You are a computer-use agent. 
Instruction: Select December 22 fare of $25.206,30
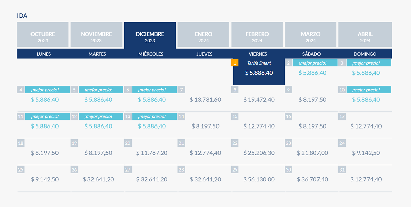tap(259, 153)
